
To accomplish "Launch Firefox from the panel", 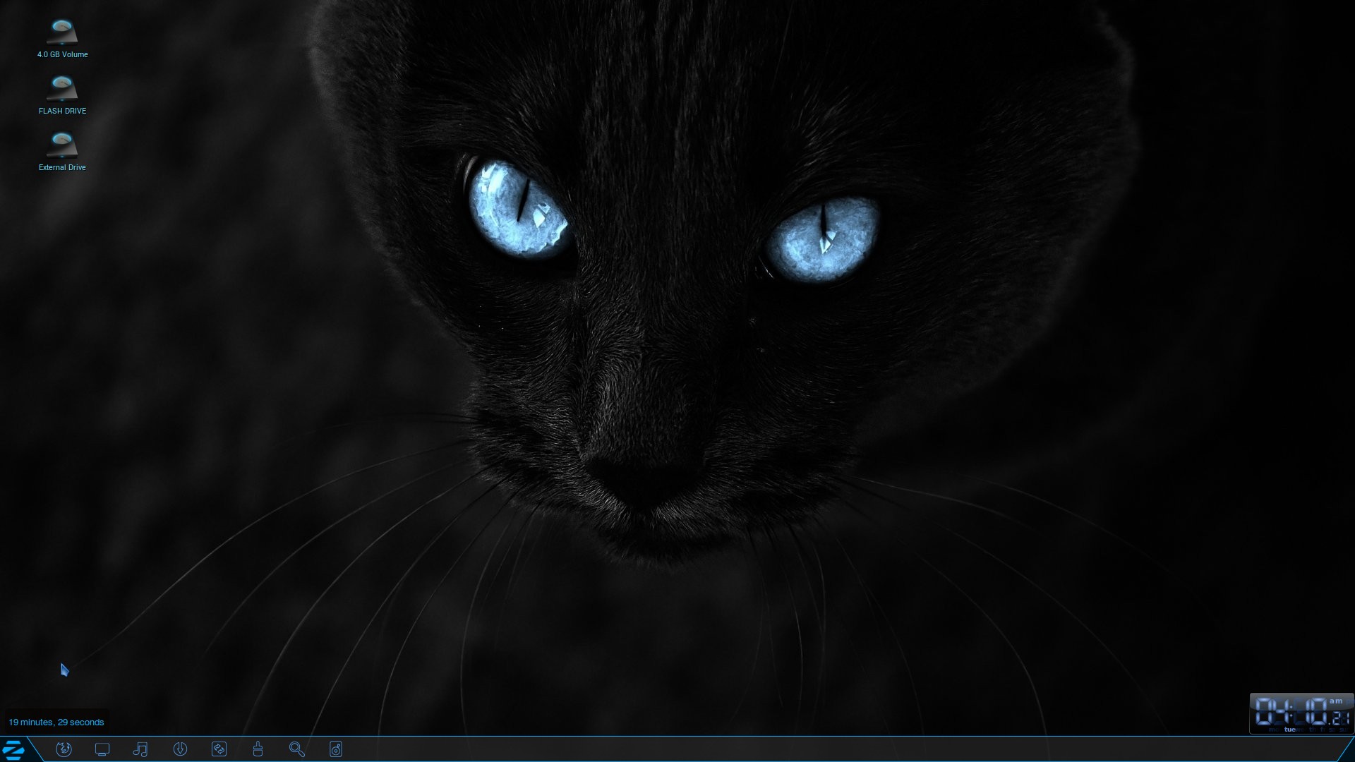I will pos(64,749).
